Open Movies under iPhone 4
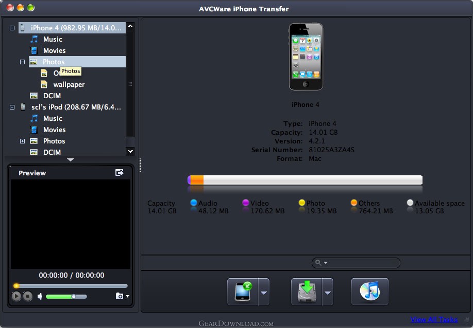The width and height of the screenshot is (473, 328). (54, 50)
